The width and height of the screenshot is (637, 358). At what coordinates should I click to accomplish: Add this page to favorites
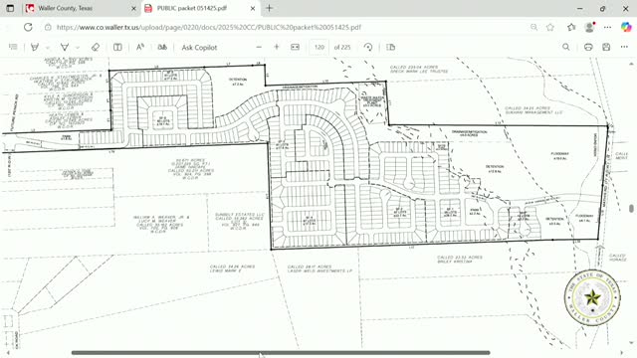point(550,27)
